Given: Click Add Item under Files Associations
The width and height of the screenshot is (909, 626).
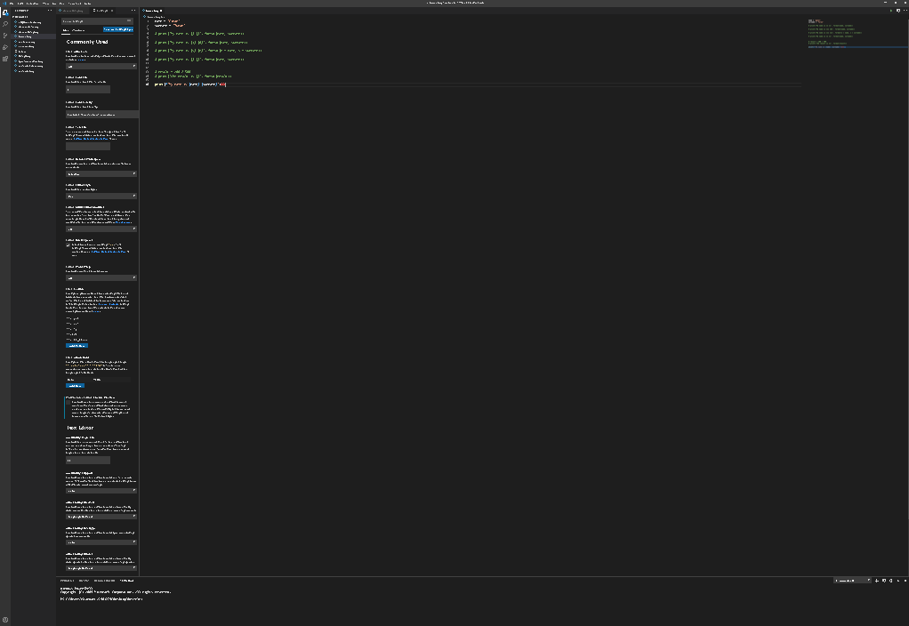Looking at the screenshot, I should point(75,385).
